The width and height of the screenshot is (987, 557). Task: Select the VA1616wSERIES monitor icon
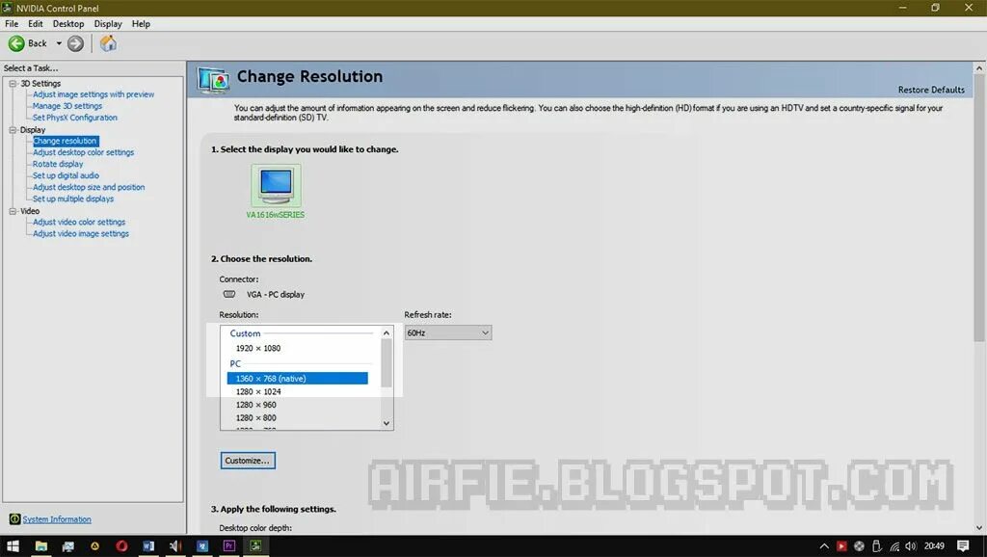coord(276,185)
